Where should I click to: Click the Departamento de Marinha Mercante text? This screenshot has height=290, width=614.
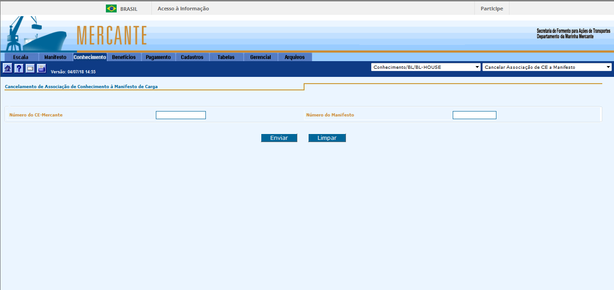pos(565,36)
